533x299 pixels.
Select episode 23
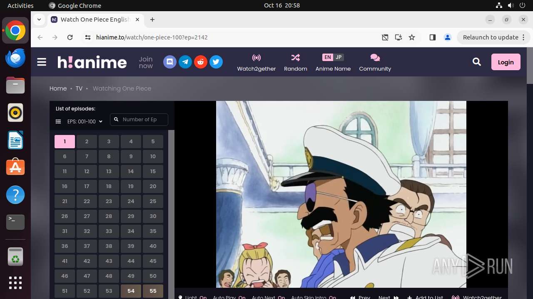pos(109,201)
